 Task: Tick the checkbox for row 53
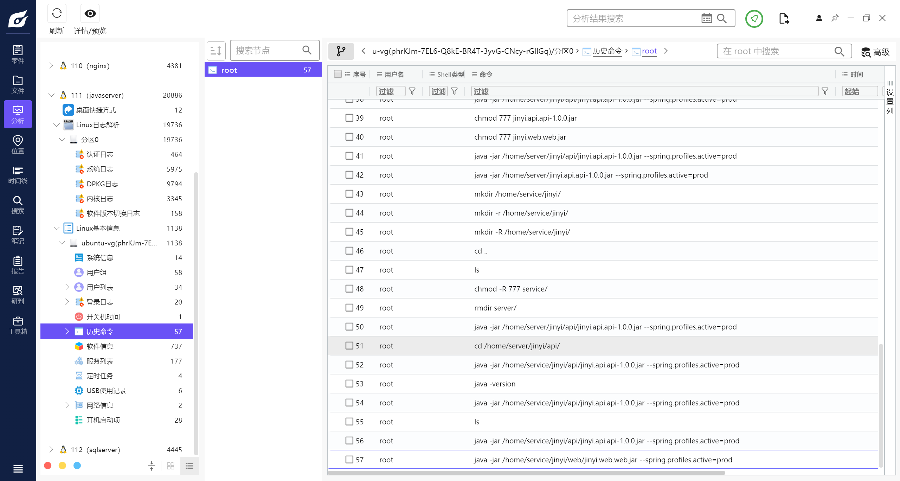tap(349, 384)
